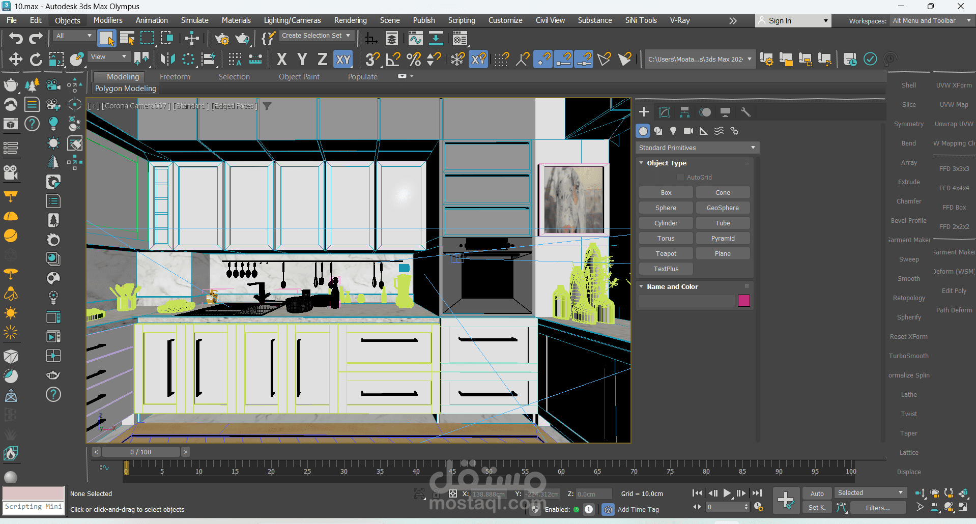Toggle the XY axis constraint button
This screenshot has height=524, width=976.
point(343,60)
